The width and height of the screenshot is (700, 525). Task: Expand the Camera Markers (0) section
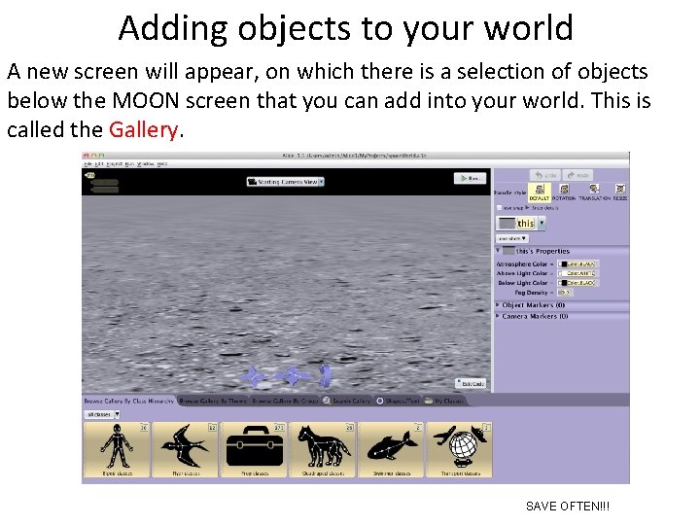(498, 316)
